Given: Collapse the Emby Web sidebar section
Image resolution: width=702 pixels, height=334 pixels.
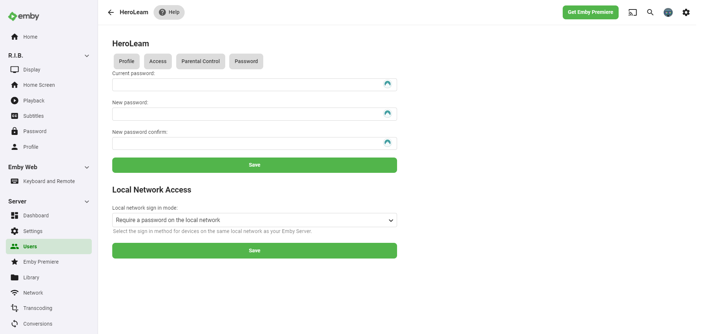Looking at the screenshot, I should coord(87,167).
